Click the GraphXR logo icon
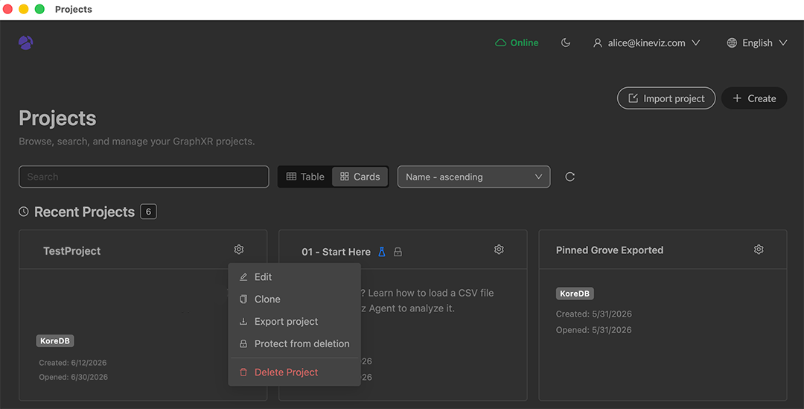804x409 pixels. pyautogui.click(x=25, y=42)
